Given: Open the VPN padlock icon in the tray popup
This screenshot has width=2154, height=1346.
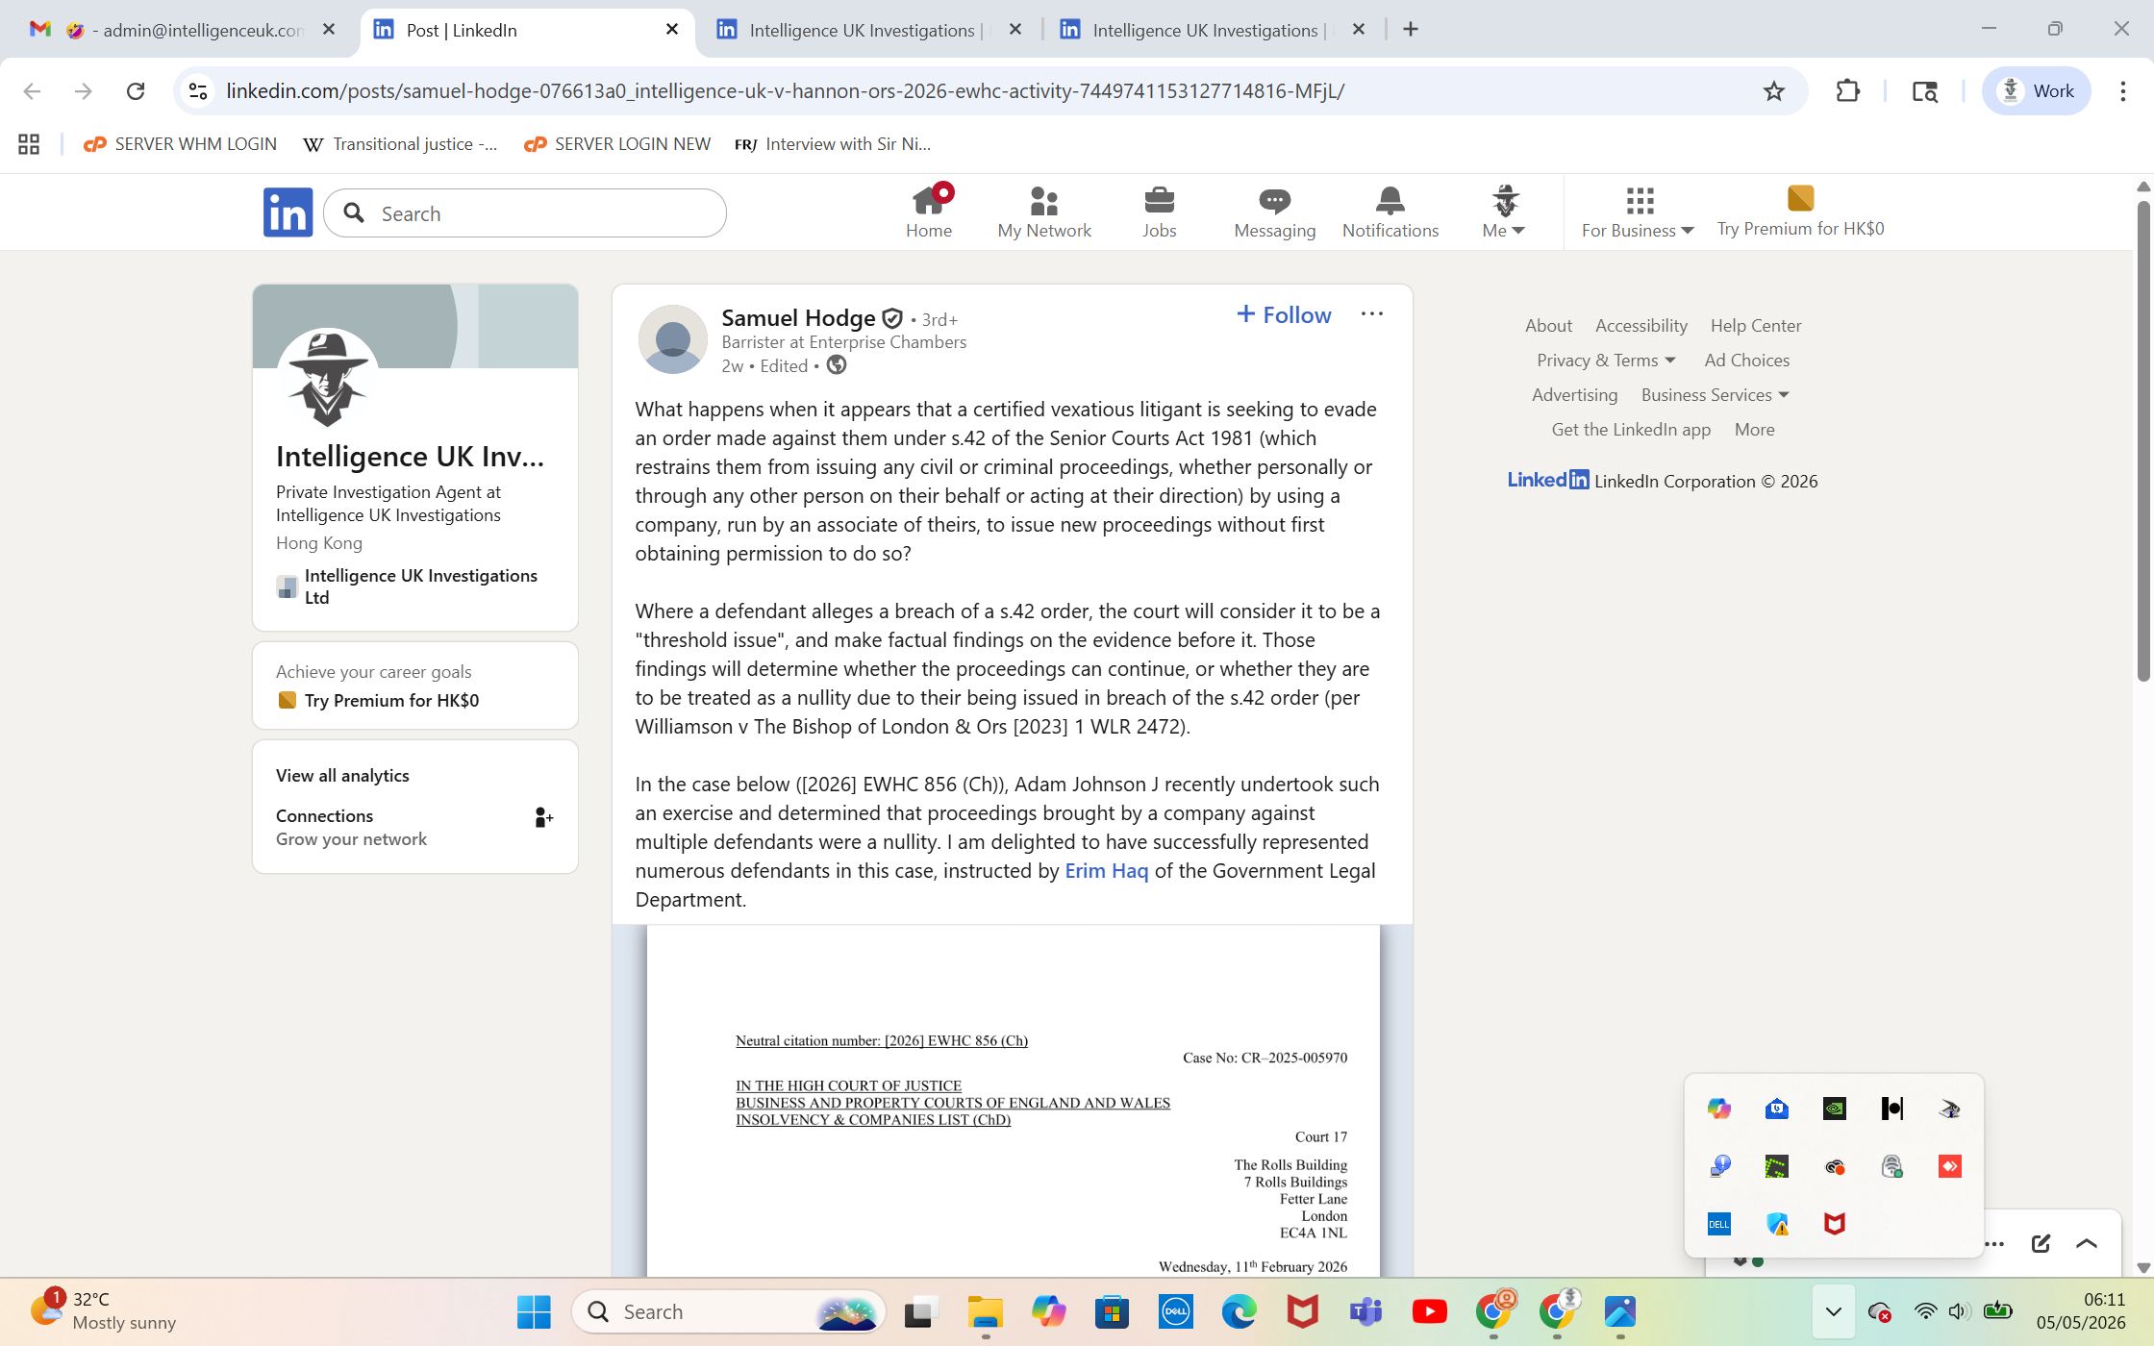Looking at the screenshot, I should [x=1891, y=1166].
